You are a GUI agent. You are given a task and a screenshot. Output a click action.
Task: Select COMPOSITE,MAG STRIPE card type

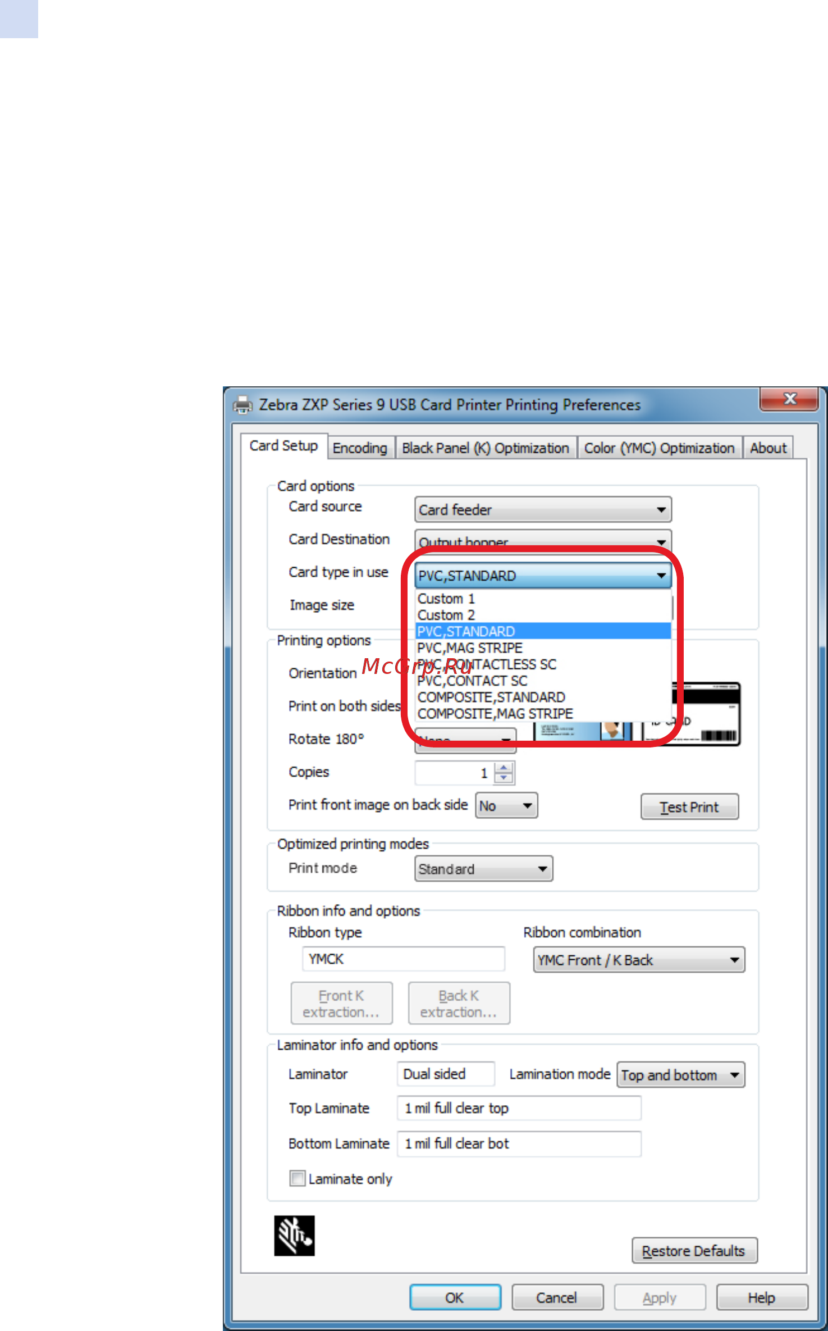(x=543, y=713)
